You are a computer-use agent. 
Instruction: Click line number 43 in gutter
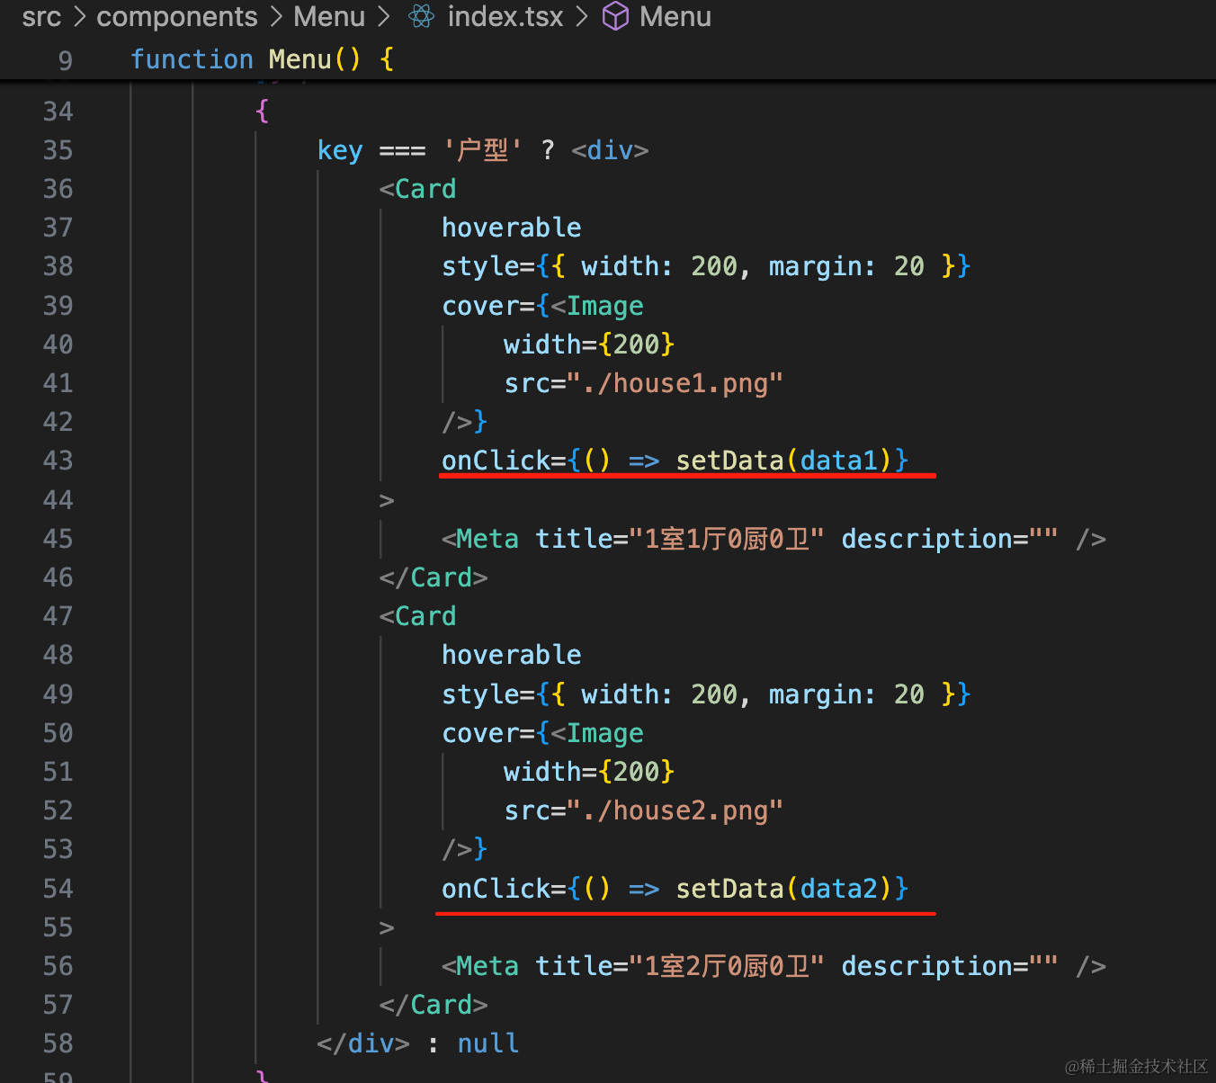(58, 461)
